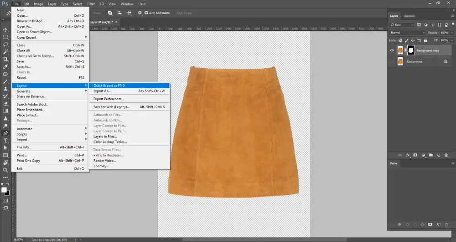The width and height of the screenshot is (456, 242).
Task: Expand the Automate submenu
Action: (51, 129)
